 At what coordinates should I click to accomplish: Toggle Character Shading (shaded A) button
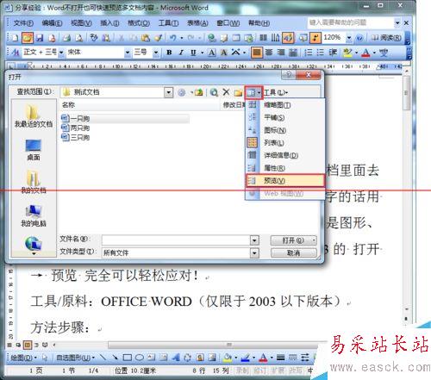click(223, 53)
